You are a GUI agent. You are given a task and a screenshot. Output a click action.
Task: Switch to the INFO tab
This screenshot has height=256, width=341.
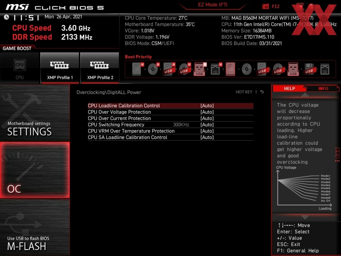[323, 88]
